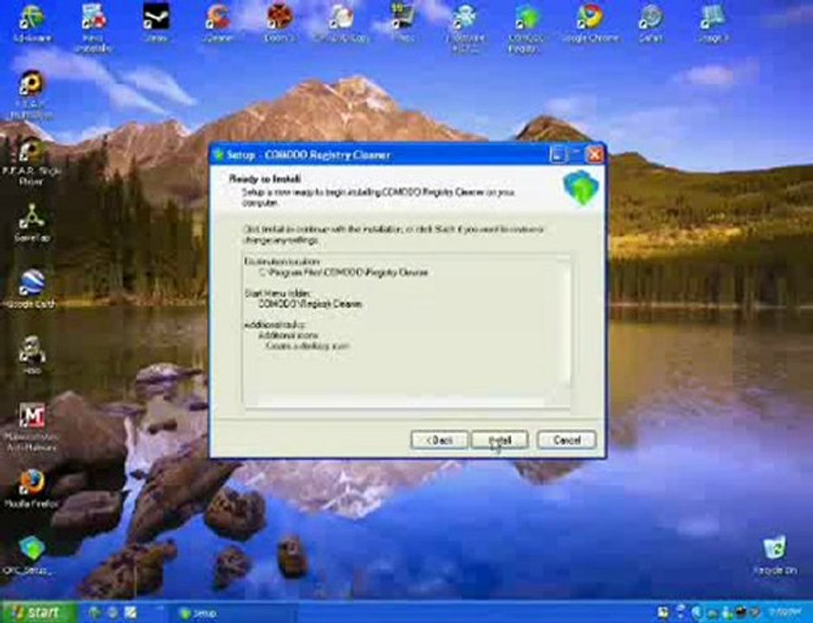Open the COMODO Registry desktop shortcut
Image resolution: width=813 pixels, height=623 pixels.
pos(526,29)
